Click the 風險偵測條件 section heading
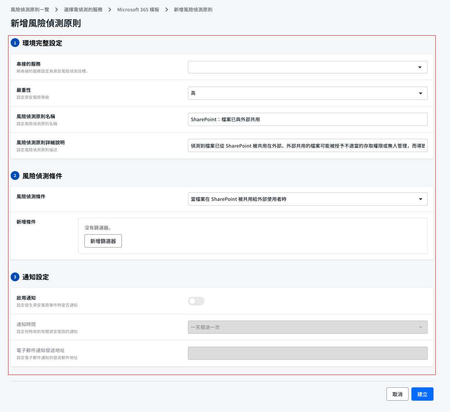 42,176
